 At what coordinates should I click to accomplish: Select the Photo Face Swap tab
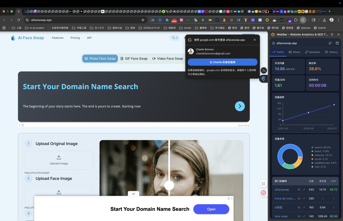[x=100, y=59]
